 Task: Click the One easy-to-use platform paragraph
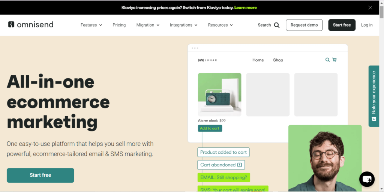(80, 149)
